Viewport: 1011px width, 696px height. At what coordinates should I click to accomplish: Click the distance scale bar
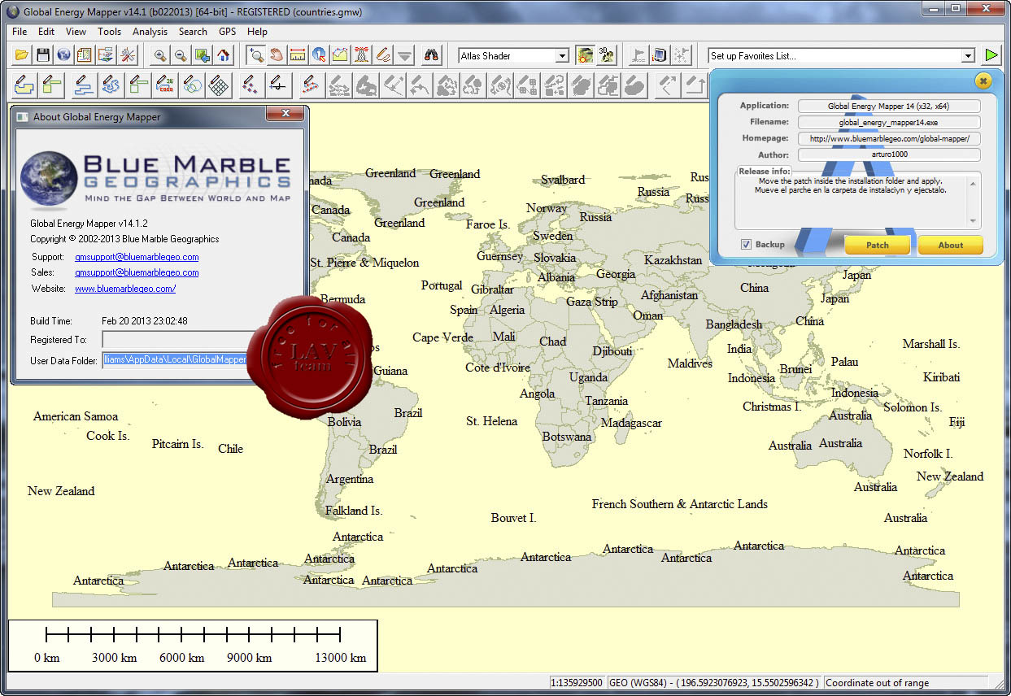pyautogui.click(x=193, y=646)
